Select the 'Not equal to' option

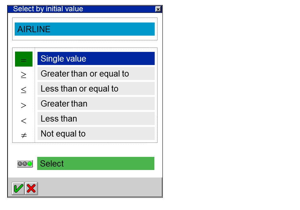[x=96, y=133]
